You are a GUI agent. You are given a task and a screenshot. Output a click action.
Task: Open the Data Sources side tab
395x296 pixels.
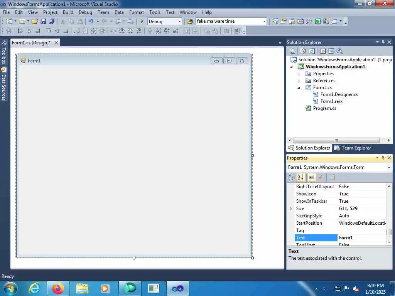coord(4,84)
